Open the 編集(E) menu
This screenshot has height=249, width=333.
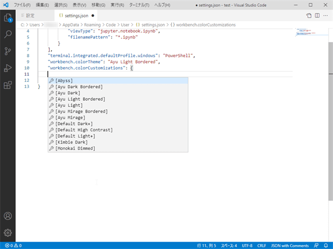coord(42,5)
